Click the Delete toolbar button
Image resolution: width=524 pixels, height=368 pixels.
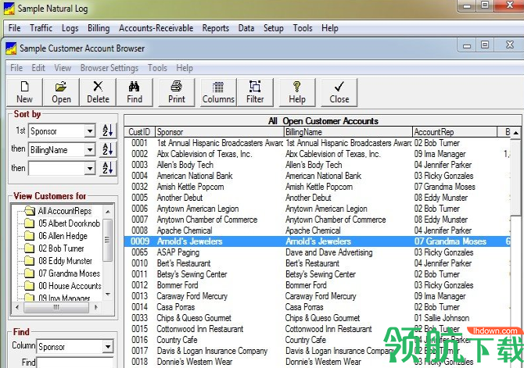pos(98,92)
